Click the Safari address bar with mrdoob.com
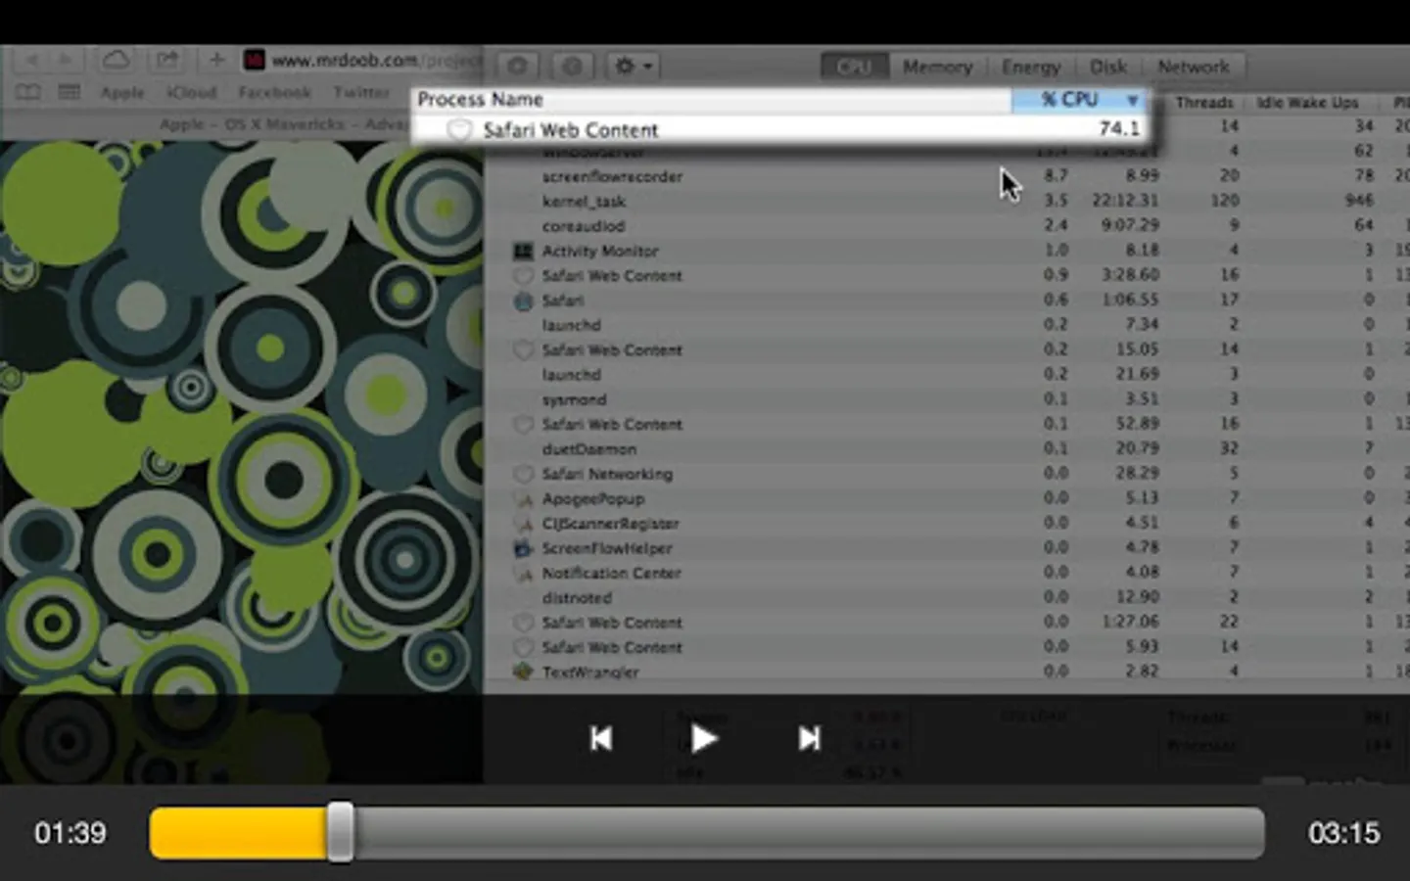The height and width of the screenshot is (881, 1410). [x=361, y=60]
